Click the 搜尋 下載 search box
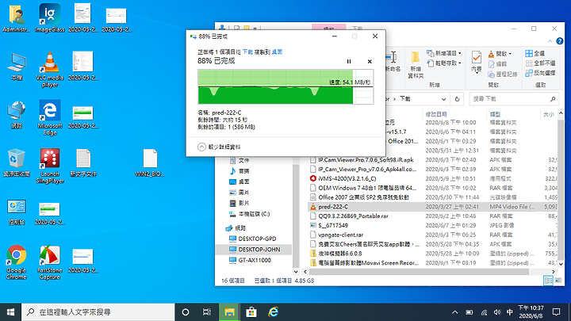The width and height of the screenshot is (571, 321). [515, 99]
